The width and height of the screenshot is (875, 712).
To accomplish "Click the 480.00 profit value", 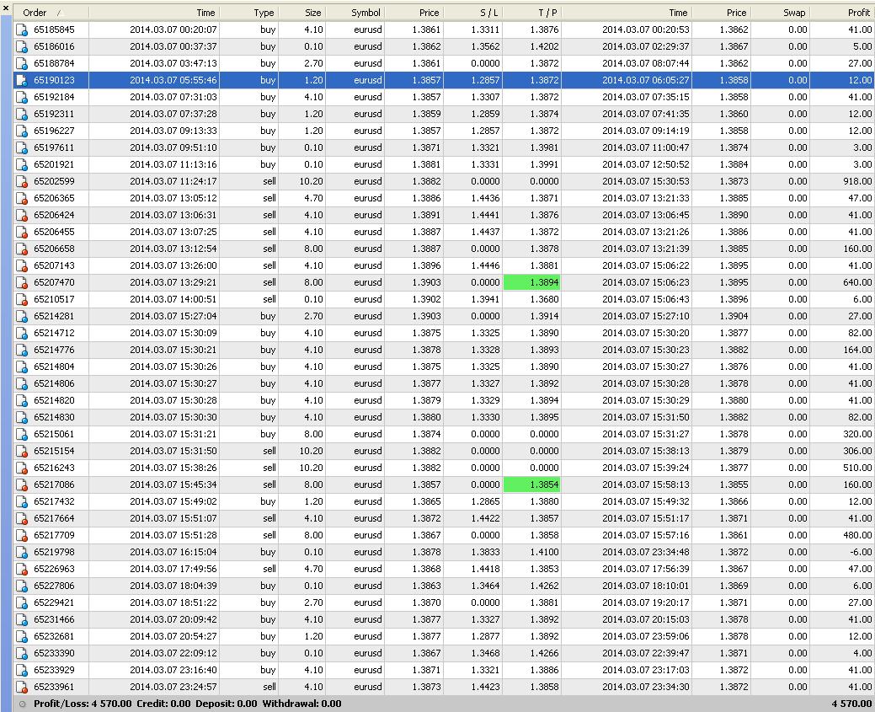I will (x=857, y=536).
